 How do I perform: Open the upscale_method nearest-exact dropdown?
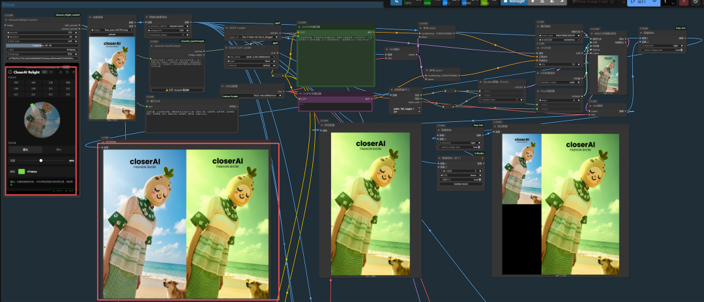click(168, 27)
